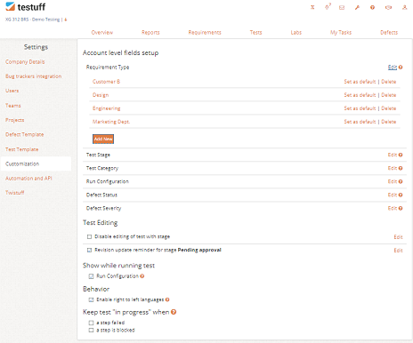Open the envelope messages icon
Screen dimensions: 413x343
[342, 7]
